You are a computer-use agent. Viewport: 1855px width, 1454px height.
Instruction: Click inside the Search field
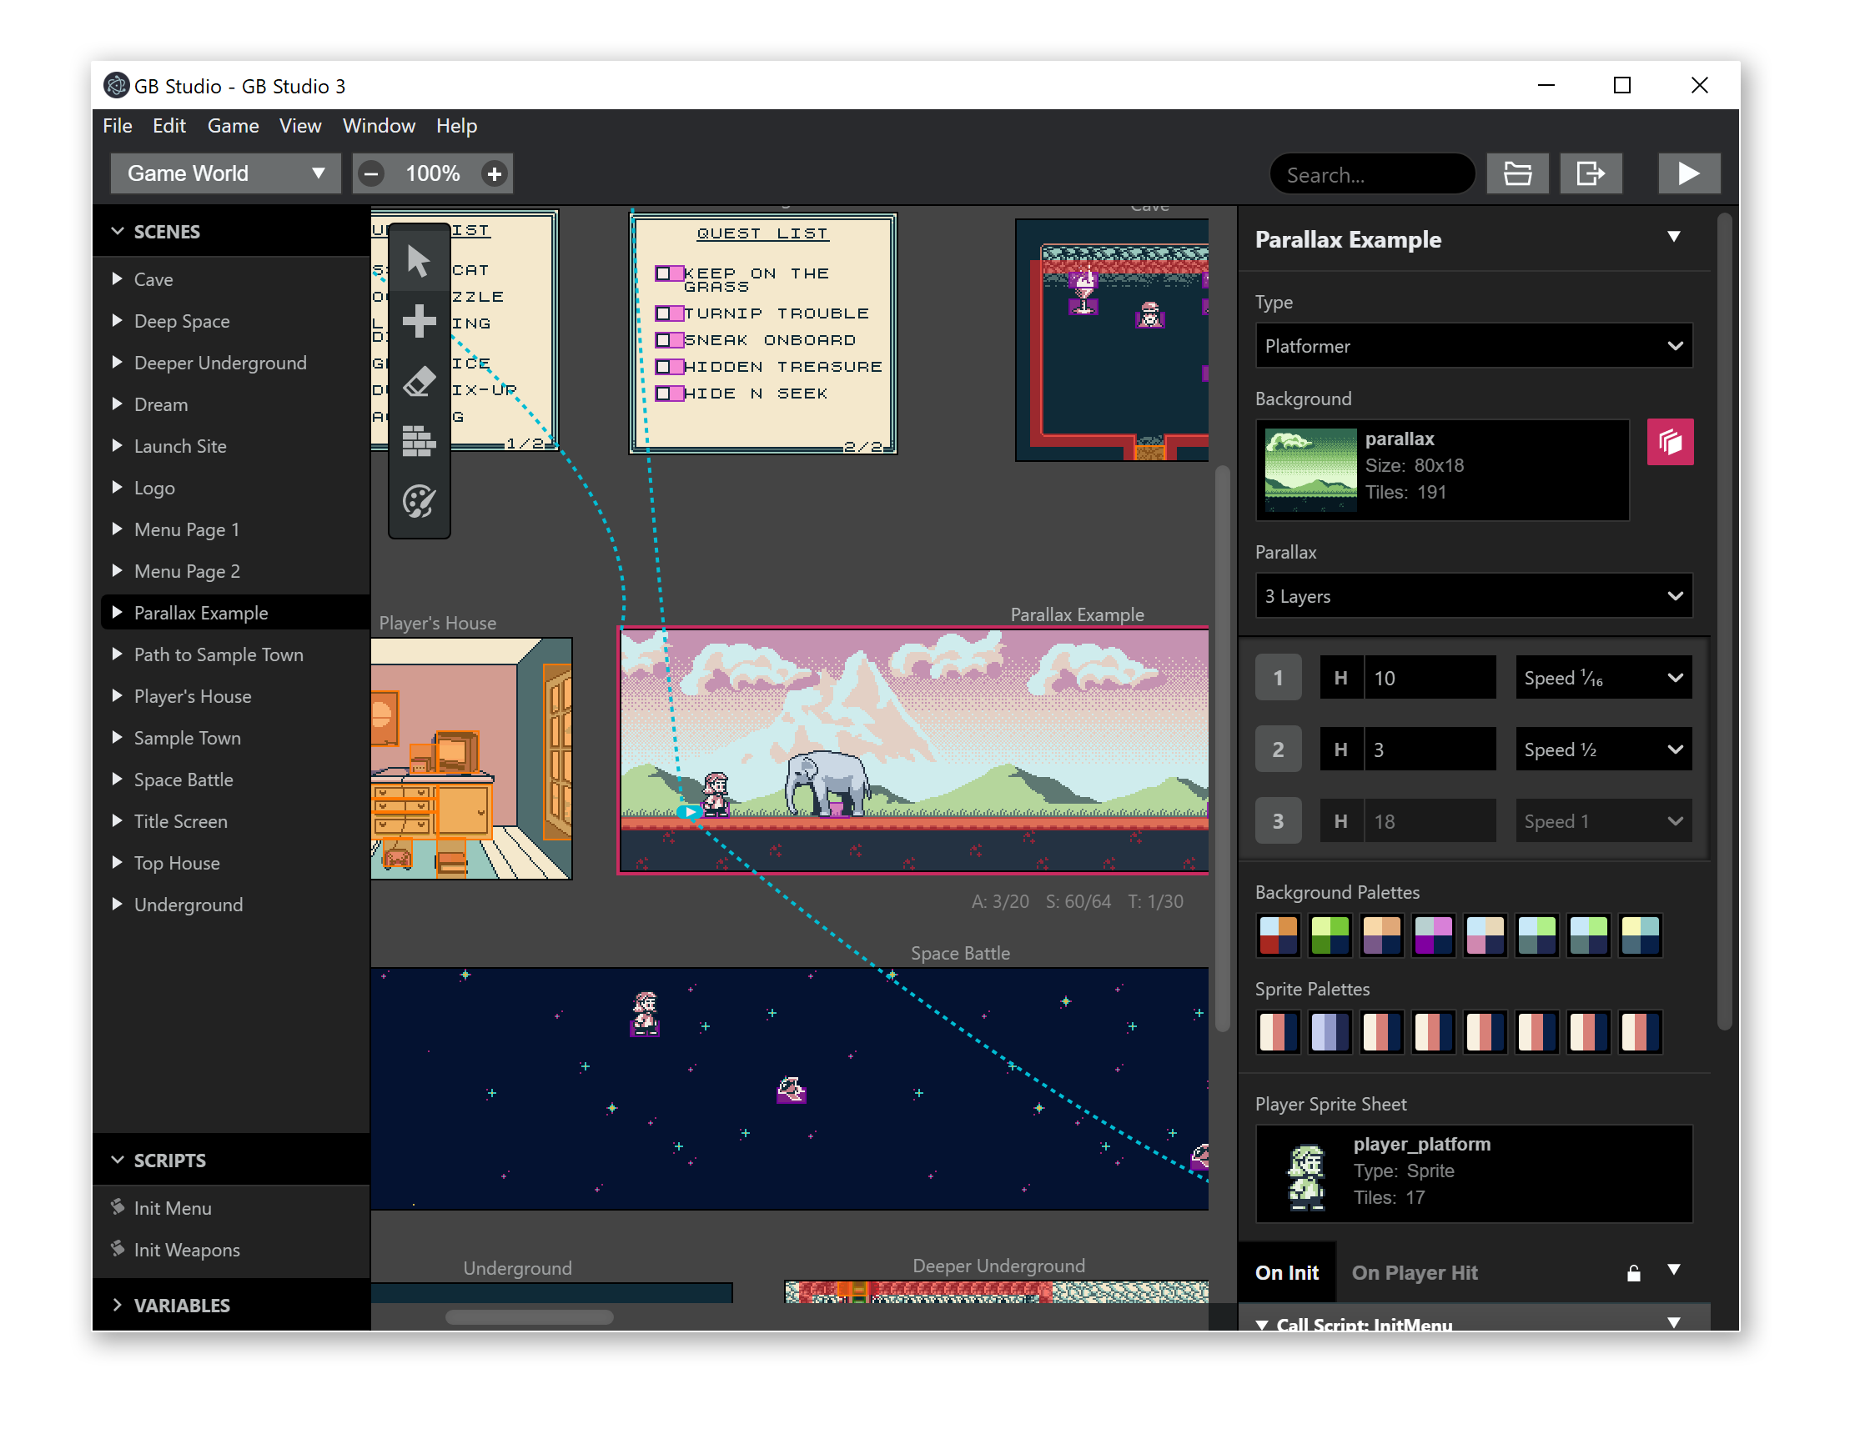tap(1371, 173)
